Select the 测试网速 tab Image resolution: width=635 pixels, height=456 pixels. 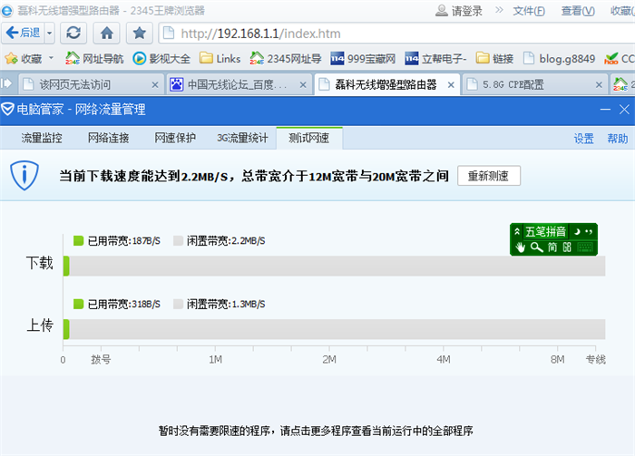(x=309, y=138)
